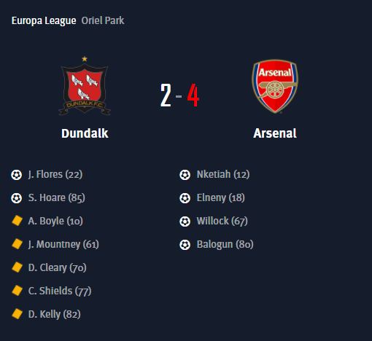
Task: Open the Dundalk team name
Action: pos(85,133)
